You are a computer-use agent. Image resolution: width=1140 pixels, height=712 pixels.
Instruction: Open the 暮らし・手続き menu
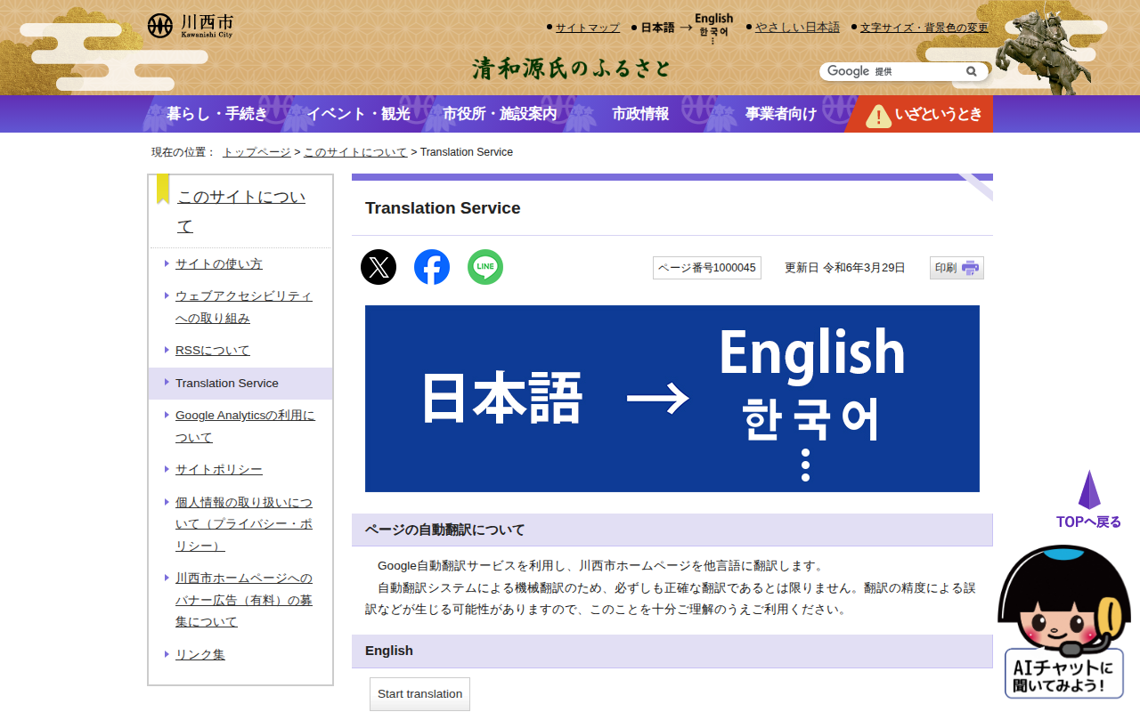(216, 114)
